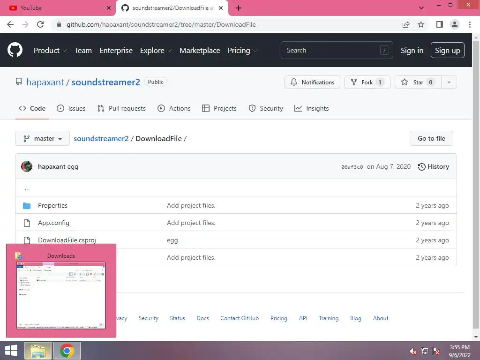Image resolution: width=480 pixels, height=360 pixels.
Task: Open the repository Security tab
Action: (266, 108)
